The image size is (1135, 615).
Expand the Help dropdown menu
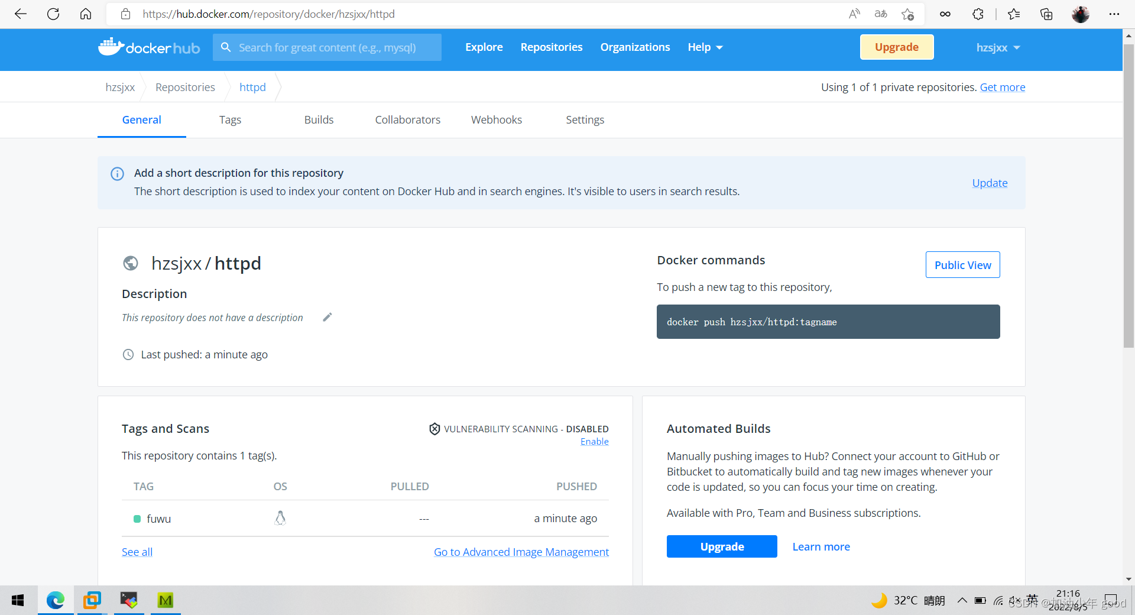pos(705,47)
